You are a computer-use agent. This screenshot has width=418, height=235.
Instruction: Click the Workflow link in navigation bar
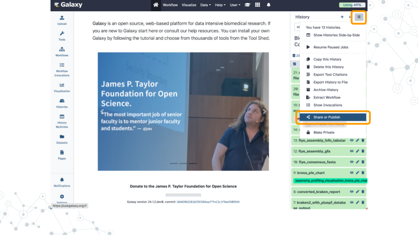[x=170, y=5]
